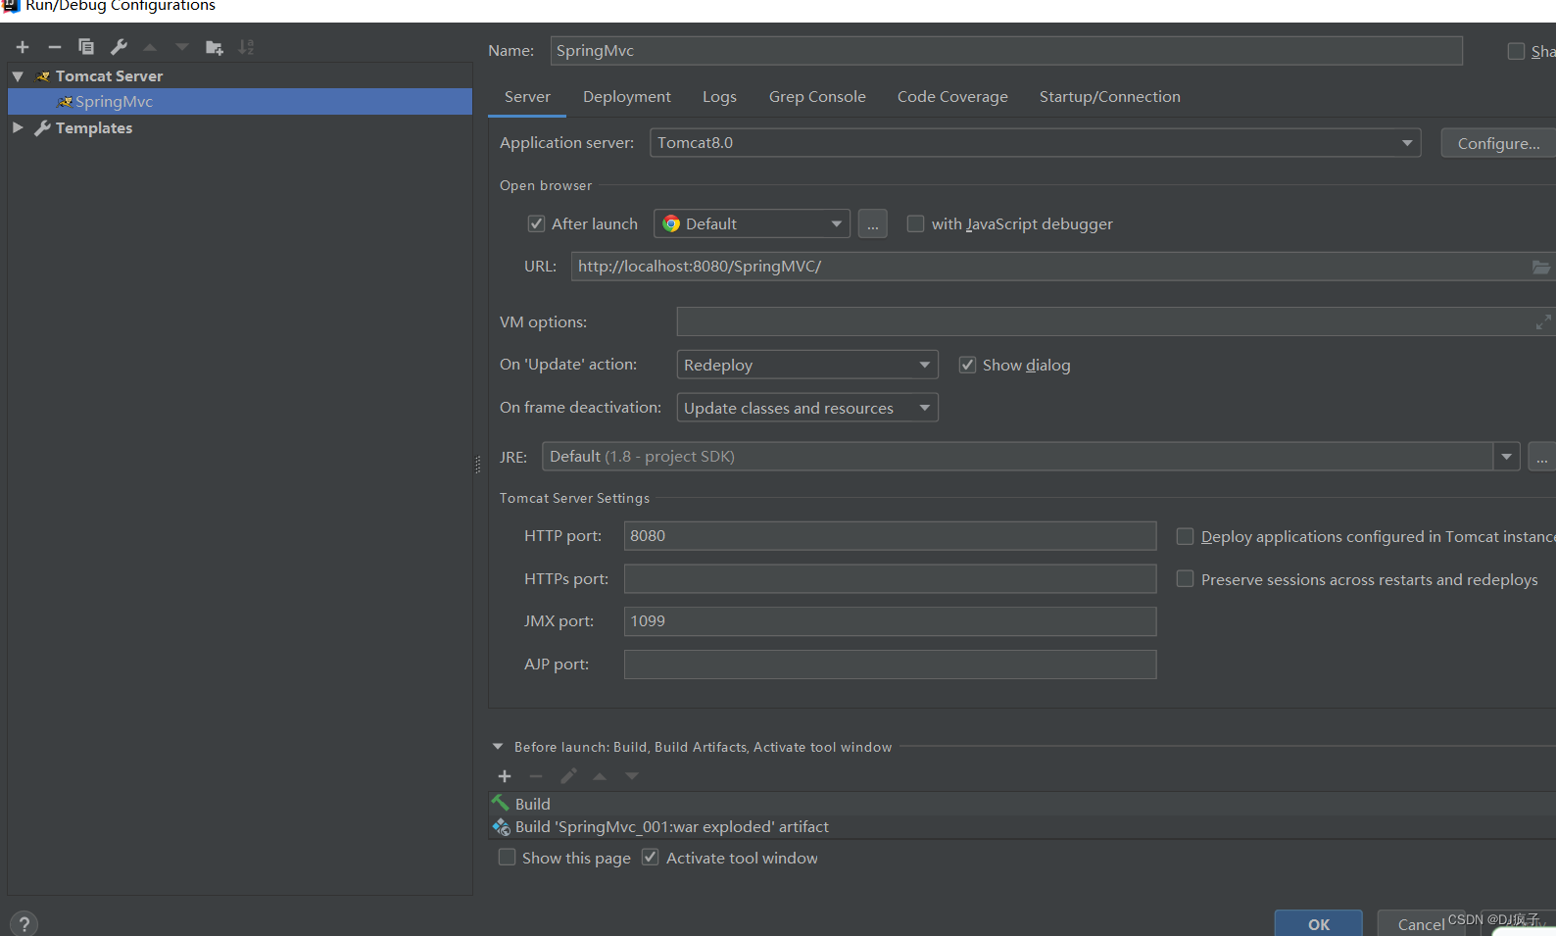Collapse Before launch section
The image size is (1556, 936).
click(498, 747)
